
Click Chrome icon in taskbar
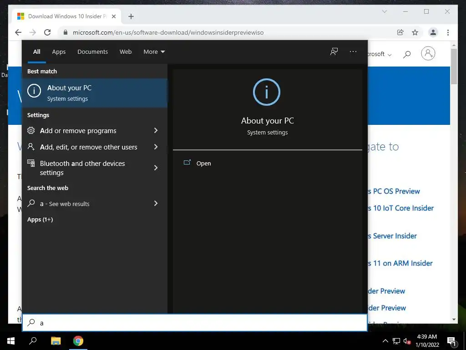tap(78, 341)
